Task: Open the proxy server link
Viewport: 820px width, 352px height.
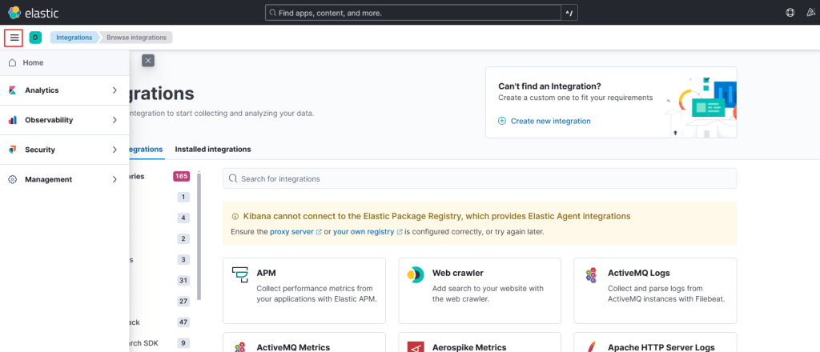Action: pyautogui.click(x=291, y=231)
